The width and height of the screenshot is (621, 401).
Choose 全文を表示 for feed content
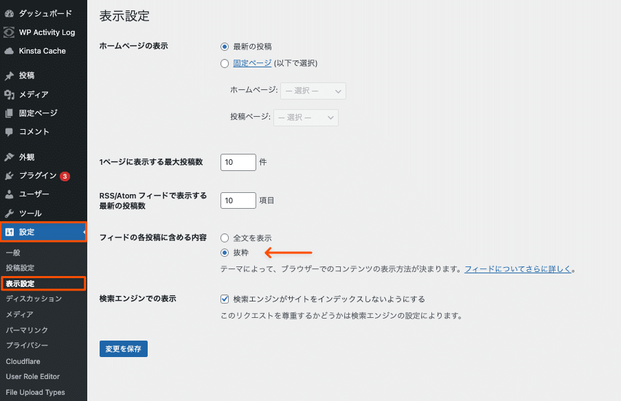tap(224, 237)
